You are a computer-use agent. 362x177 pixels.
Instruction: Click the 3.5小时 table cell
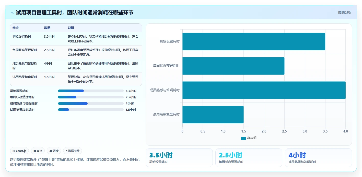[x=49, y=37]
